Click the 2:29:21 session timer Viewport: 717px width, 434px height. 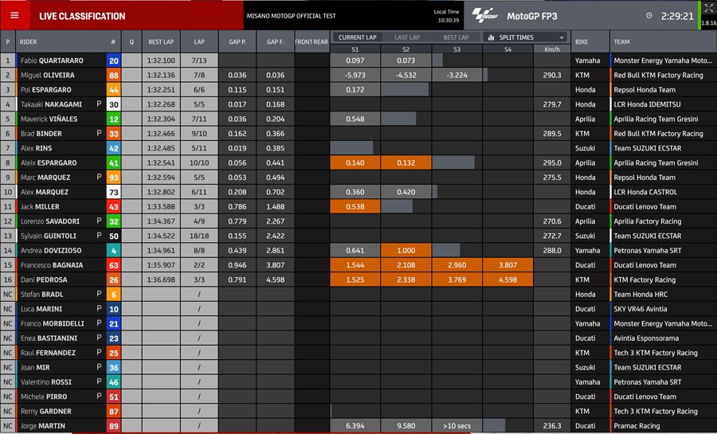click(677, 16)
